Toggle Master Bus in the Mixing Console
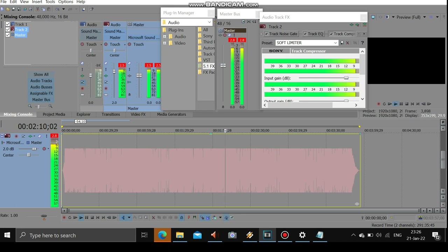The image size is (448, 252). pyautogui.click(x=41, y=100)
